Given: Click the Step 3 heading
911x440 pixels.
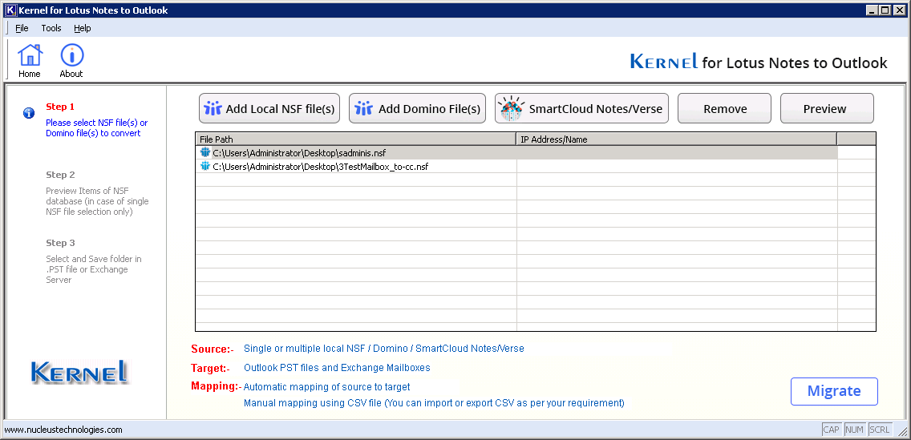Looking at the screenshot, I should tap(60, 243).
